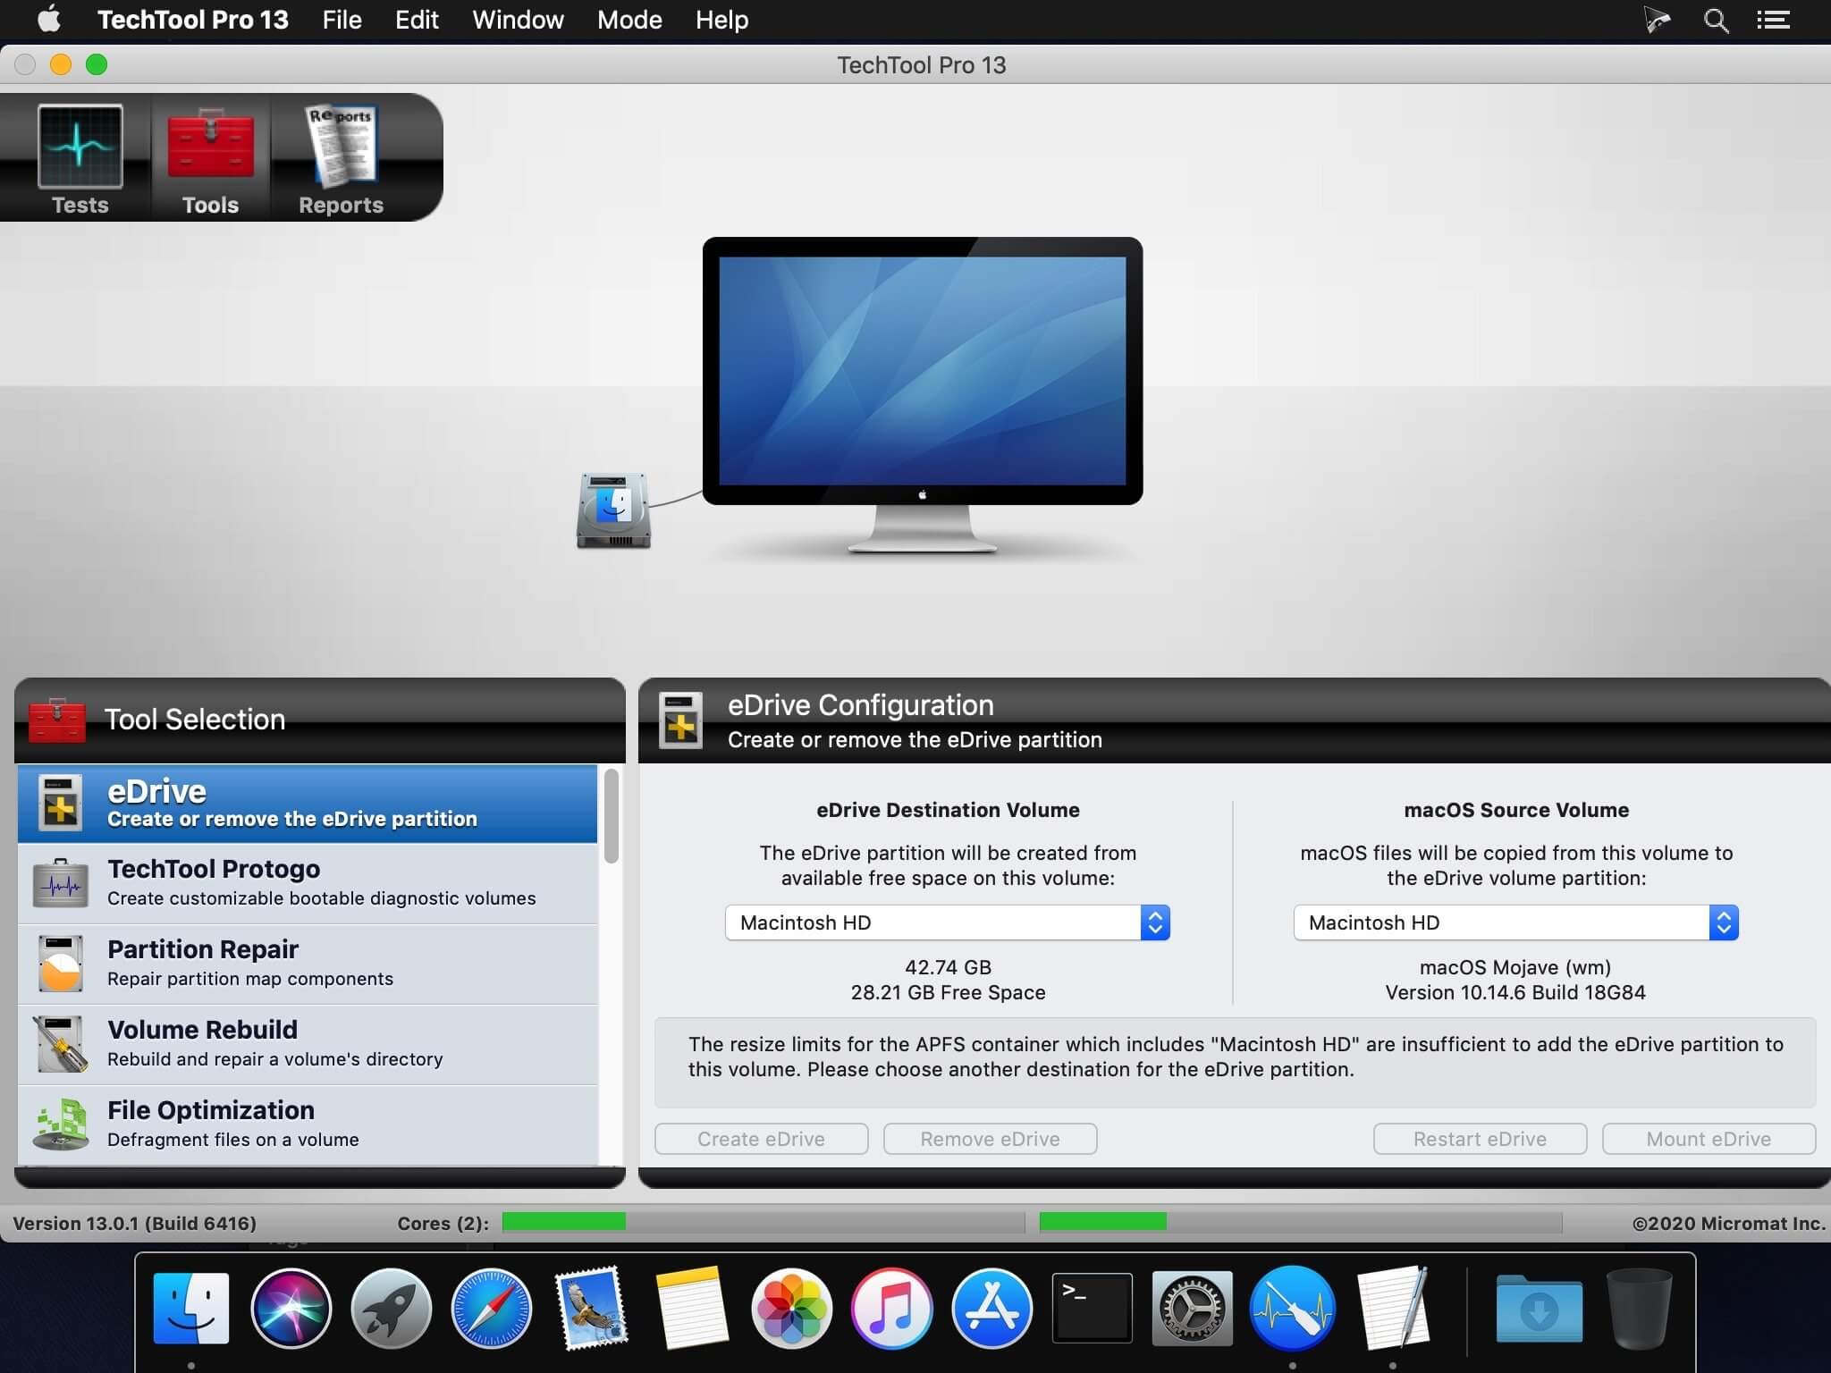Click the first core usage bar
The height and width of the screenshot is (1373, 1831).
764,1222
